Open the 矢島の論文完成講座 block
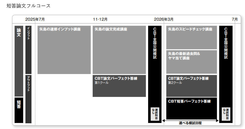The height and width of the screenshot is (129, 245). click(119, 50)
